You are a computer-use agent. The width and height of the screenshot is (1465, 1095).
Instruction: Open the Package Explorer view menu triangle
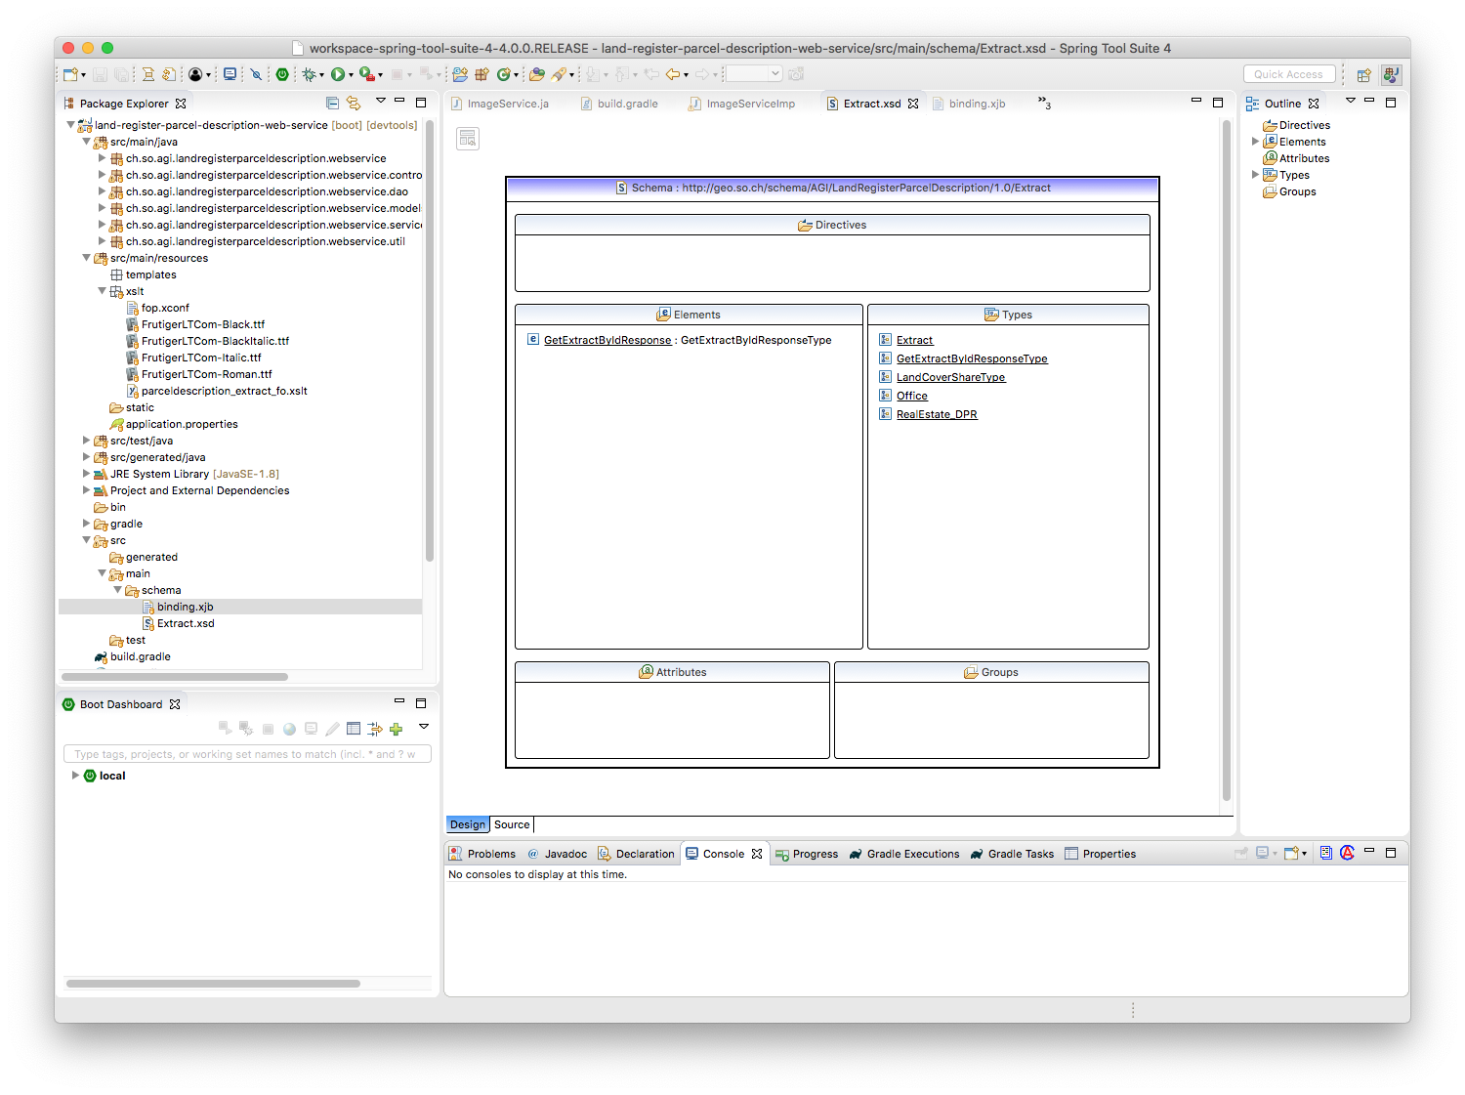click(381, 101)
